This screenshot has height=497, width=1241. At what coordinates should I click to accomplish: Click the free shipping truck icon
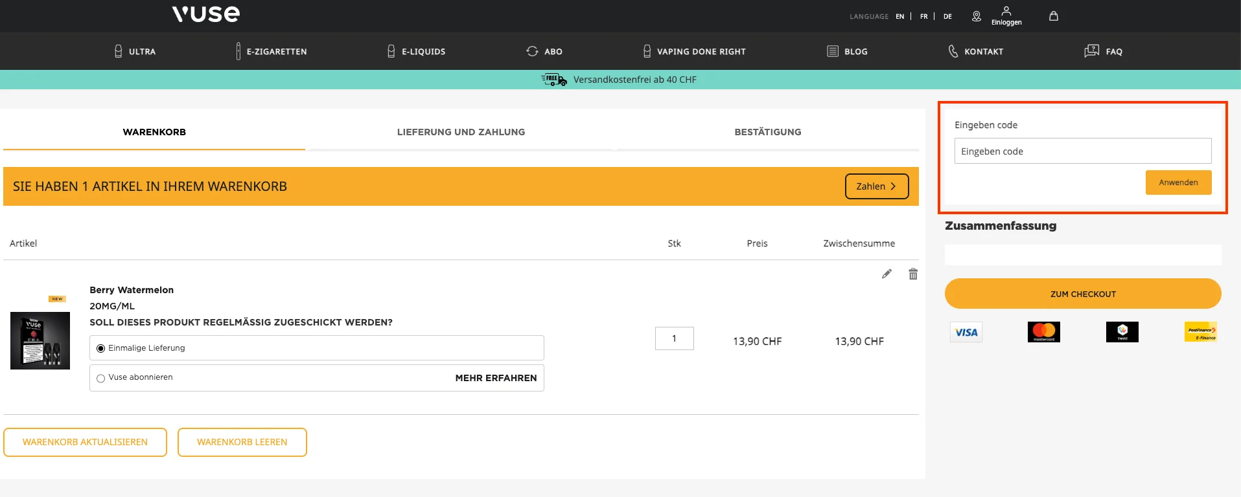click(x=554, y=80)
